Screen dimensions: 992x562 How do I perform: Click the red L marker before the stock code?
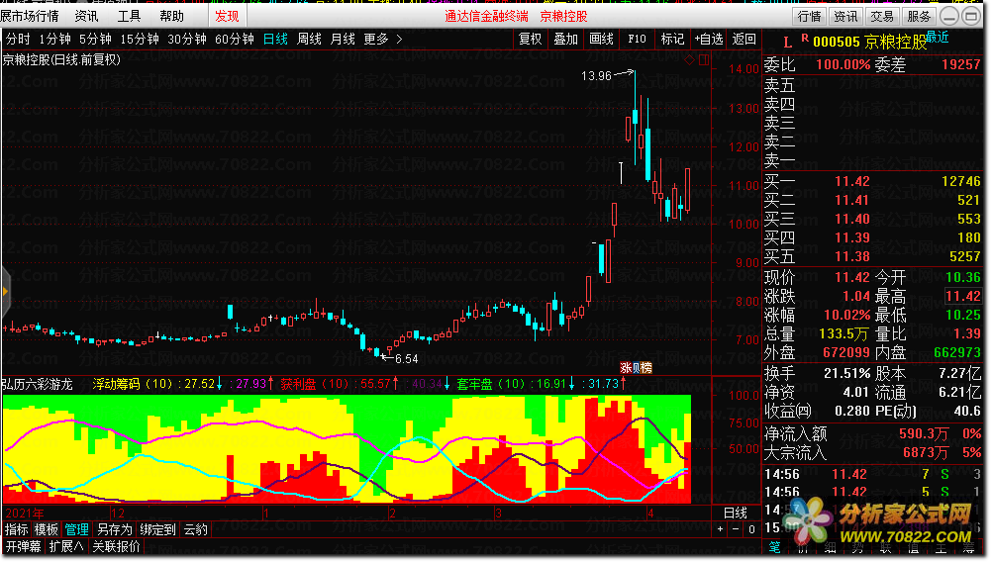coord(787,43)
